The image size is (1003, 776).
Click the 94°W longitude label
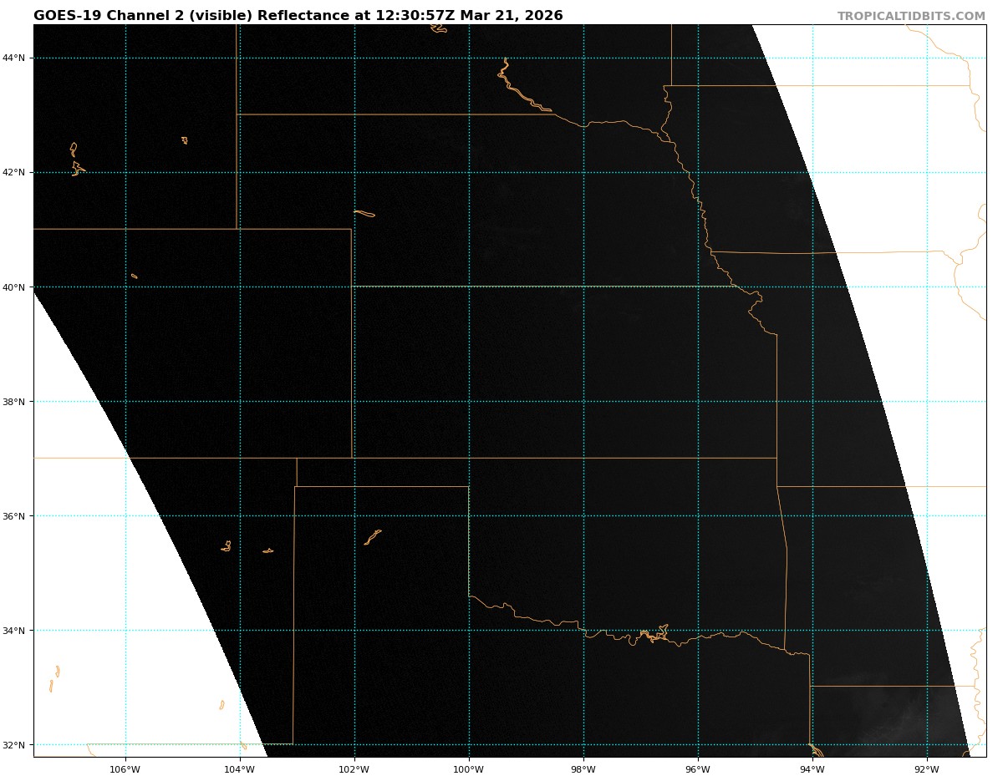[812, 769]
